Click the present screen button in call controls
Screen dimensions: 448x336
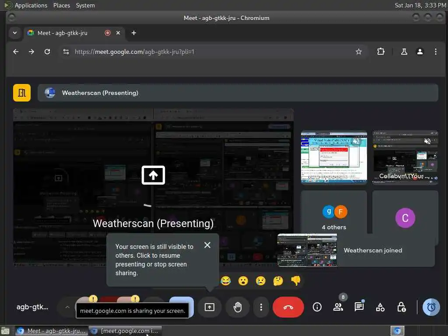point(210,307)
